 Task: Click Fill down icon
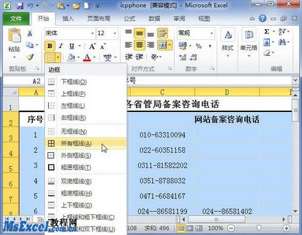tap(267, 43)
